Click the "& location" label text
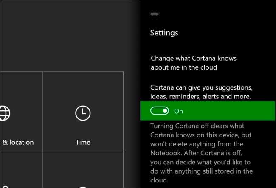This screenshot has width=276, height=188. point(18,142)
